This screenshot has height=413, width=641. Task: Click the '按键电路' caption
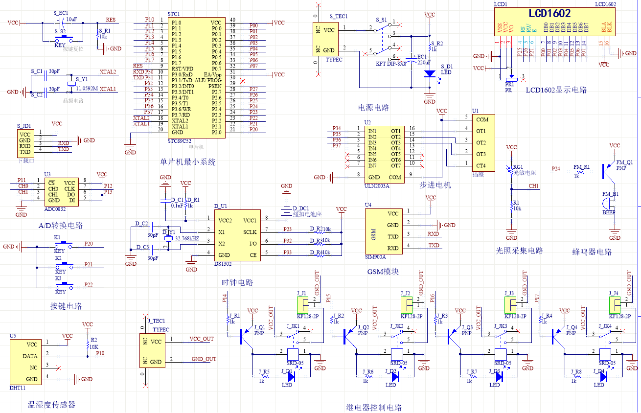pyautogui.click(x=66, y=306)
